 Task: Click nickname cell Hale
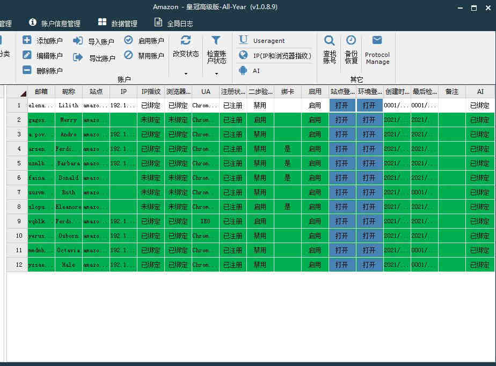(69, 265)
